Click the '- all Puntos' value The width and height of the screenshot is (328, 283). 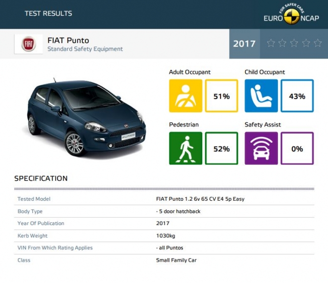pyautogui.click(x=169, y=248)
